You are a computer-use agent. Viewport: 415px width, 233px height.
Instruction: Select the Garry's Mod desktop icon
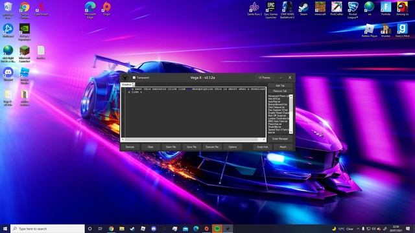coord(402,30)
